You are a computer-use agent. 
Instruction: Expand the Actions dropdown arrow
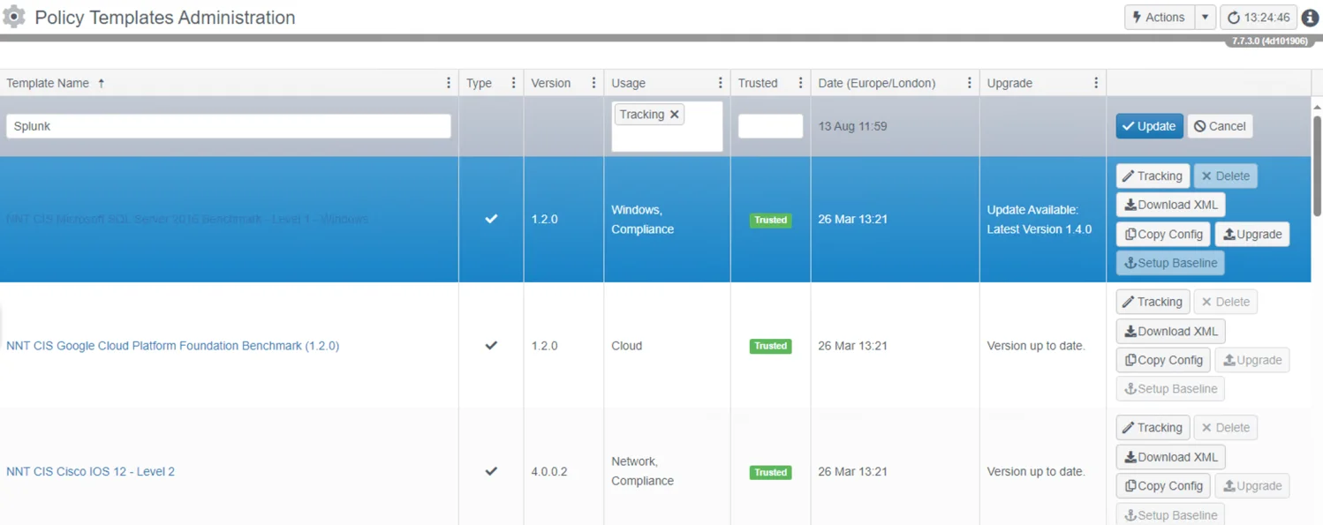click(x=1205, y=18)
